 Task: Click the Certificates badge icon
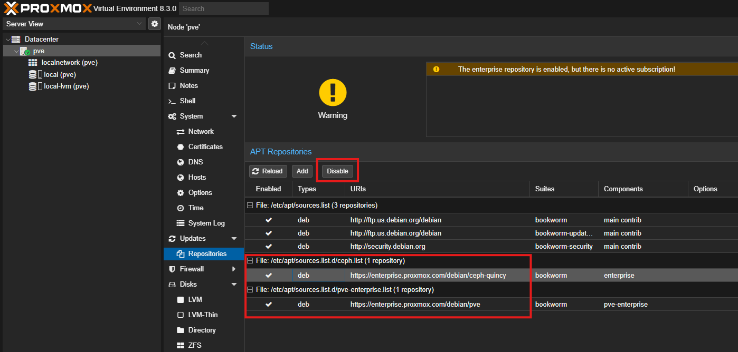pyautogui.click(x=181, y=147)
